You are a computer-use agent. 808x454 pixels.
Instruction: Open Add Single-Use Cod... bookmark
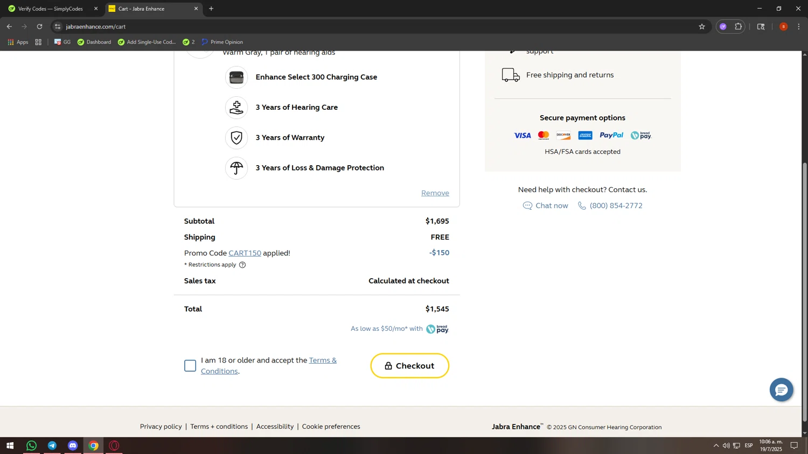click(147, 42)
